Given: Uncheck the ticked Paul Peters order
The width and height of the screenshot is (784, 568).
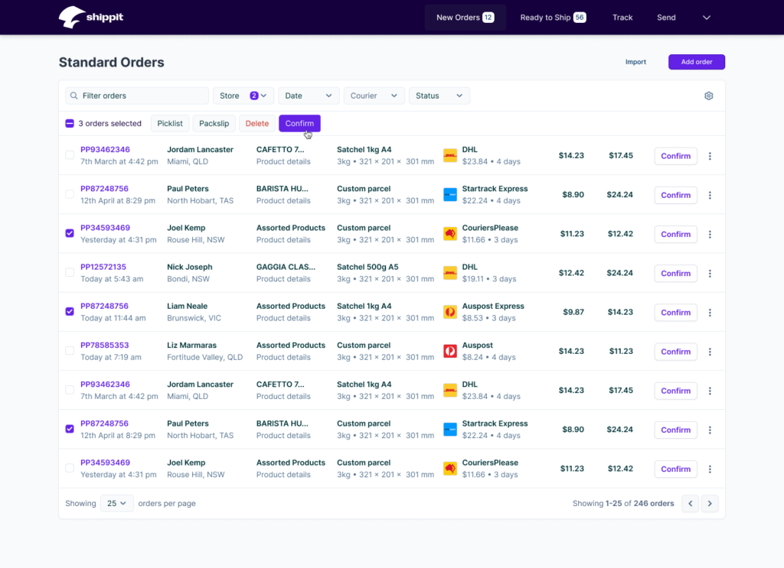Looking at the screenshot, I should pyautogui.click(x=70, y=429).
